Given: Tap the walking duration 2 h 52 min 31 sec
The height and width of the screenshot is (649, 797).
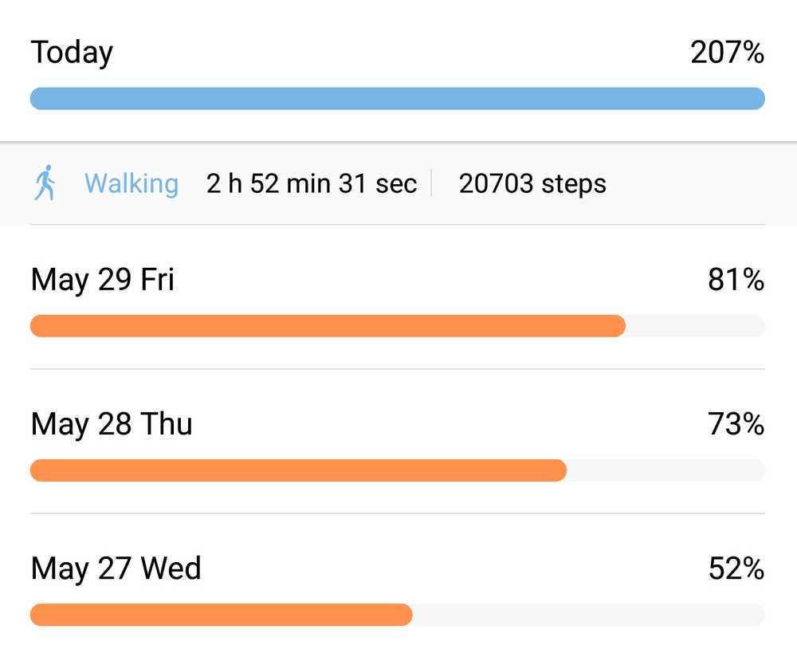Looking at the screenshot, I should point(312,183).
